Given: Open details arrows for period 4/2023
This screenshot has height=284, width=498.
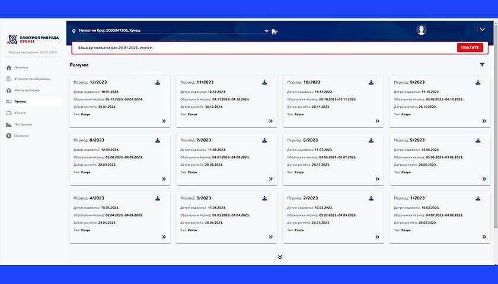Looking at the screenshot, I should [x=164, y=237].
